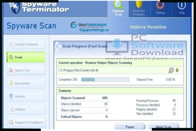Image resolution: width=196 pixels, height=131 pixels.
Task: Pause the running scan
Action: pos(130,127)
